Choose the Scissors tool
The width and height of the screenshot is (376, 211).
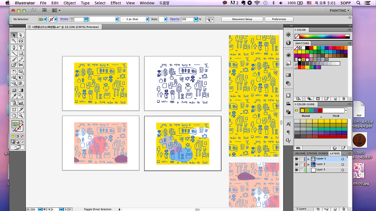point(21,65)
